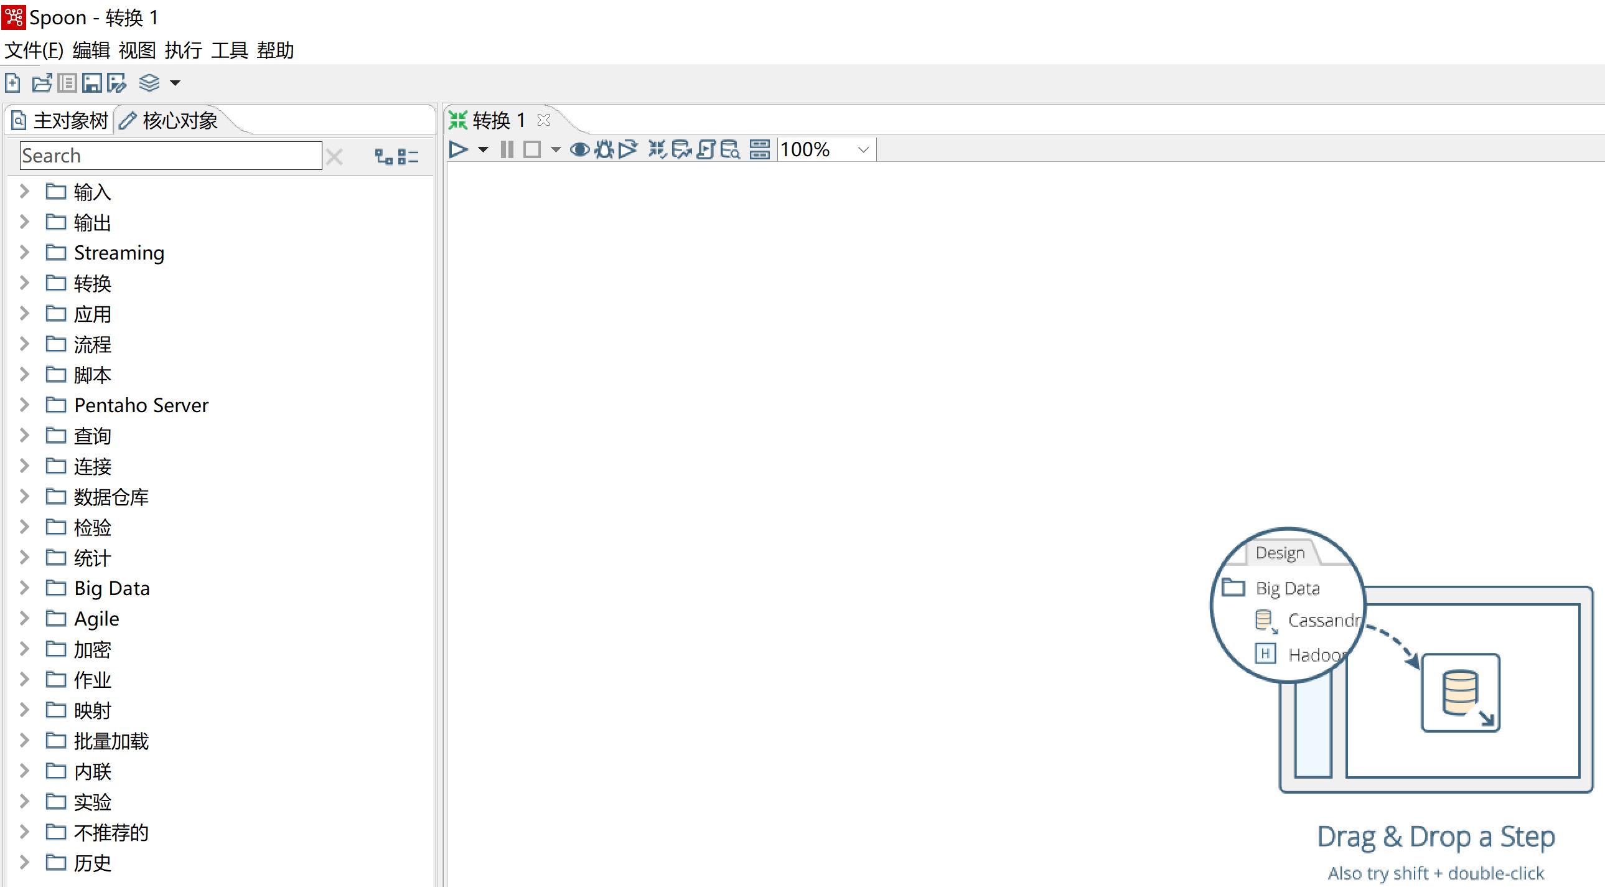Expand the Big Data folder
Screen dimensions: 1605x887
tap(24, 588)
